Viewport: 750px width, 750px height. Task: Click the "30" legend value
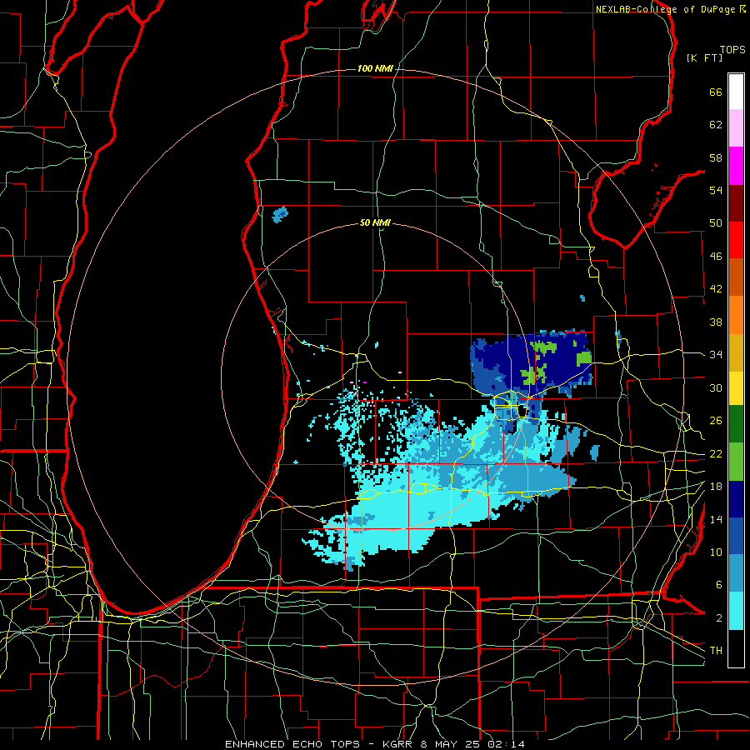coord(716,387)
